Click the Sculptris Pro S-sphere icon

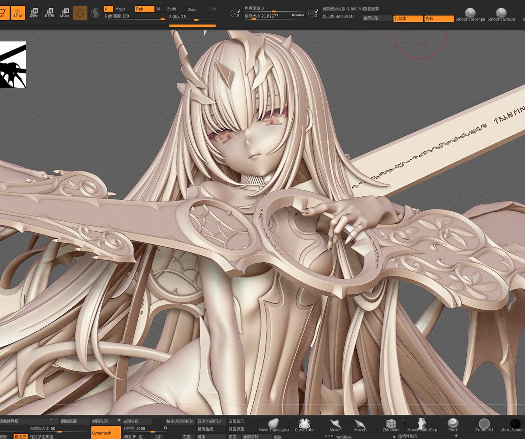(x=95, y=14)
